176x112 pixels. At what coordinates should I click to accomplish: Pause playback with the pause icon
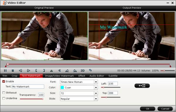pyautogui.click(x=5, y=71)
